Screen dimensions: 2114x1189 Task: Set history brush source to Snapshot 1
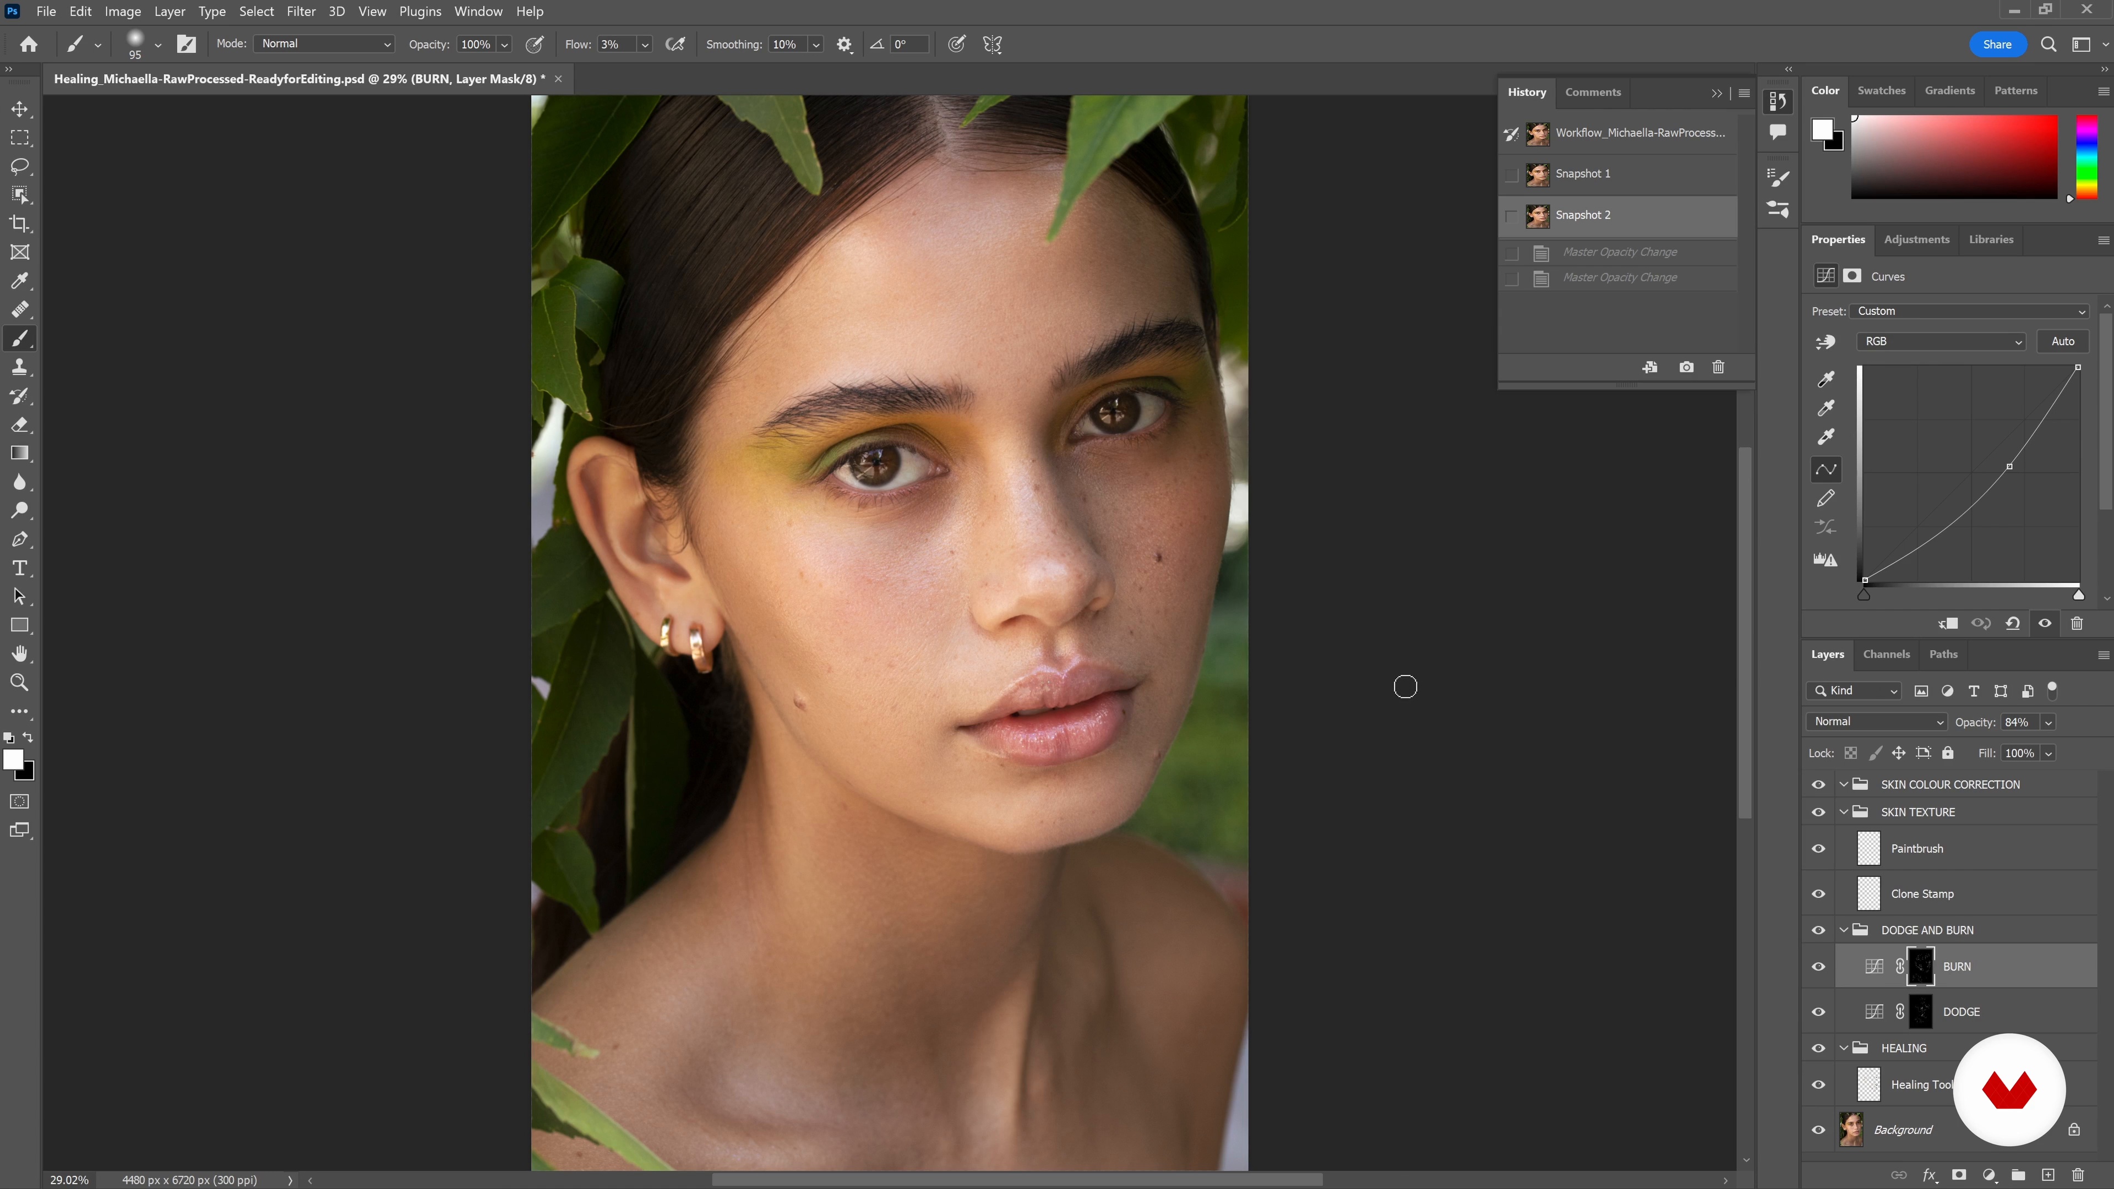point(1511,174)
